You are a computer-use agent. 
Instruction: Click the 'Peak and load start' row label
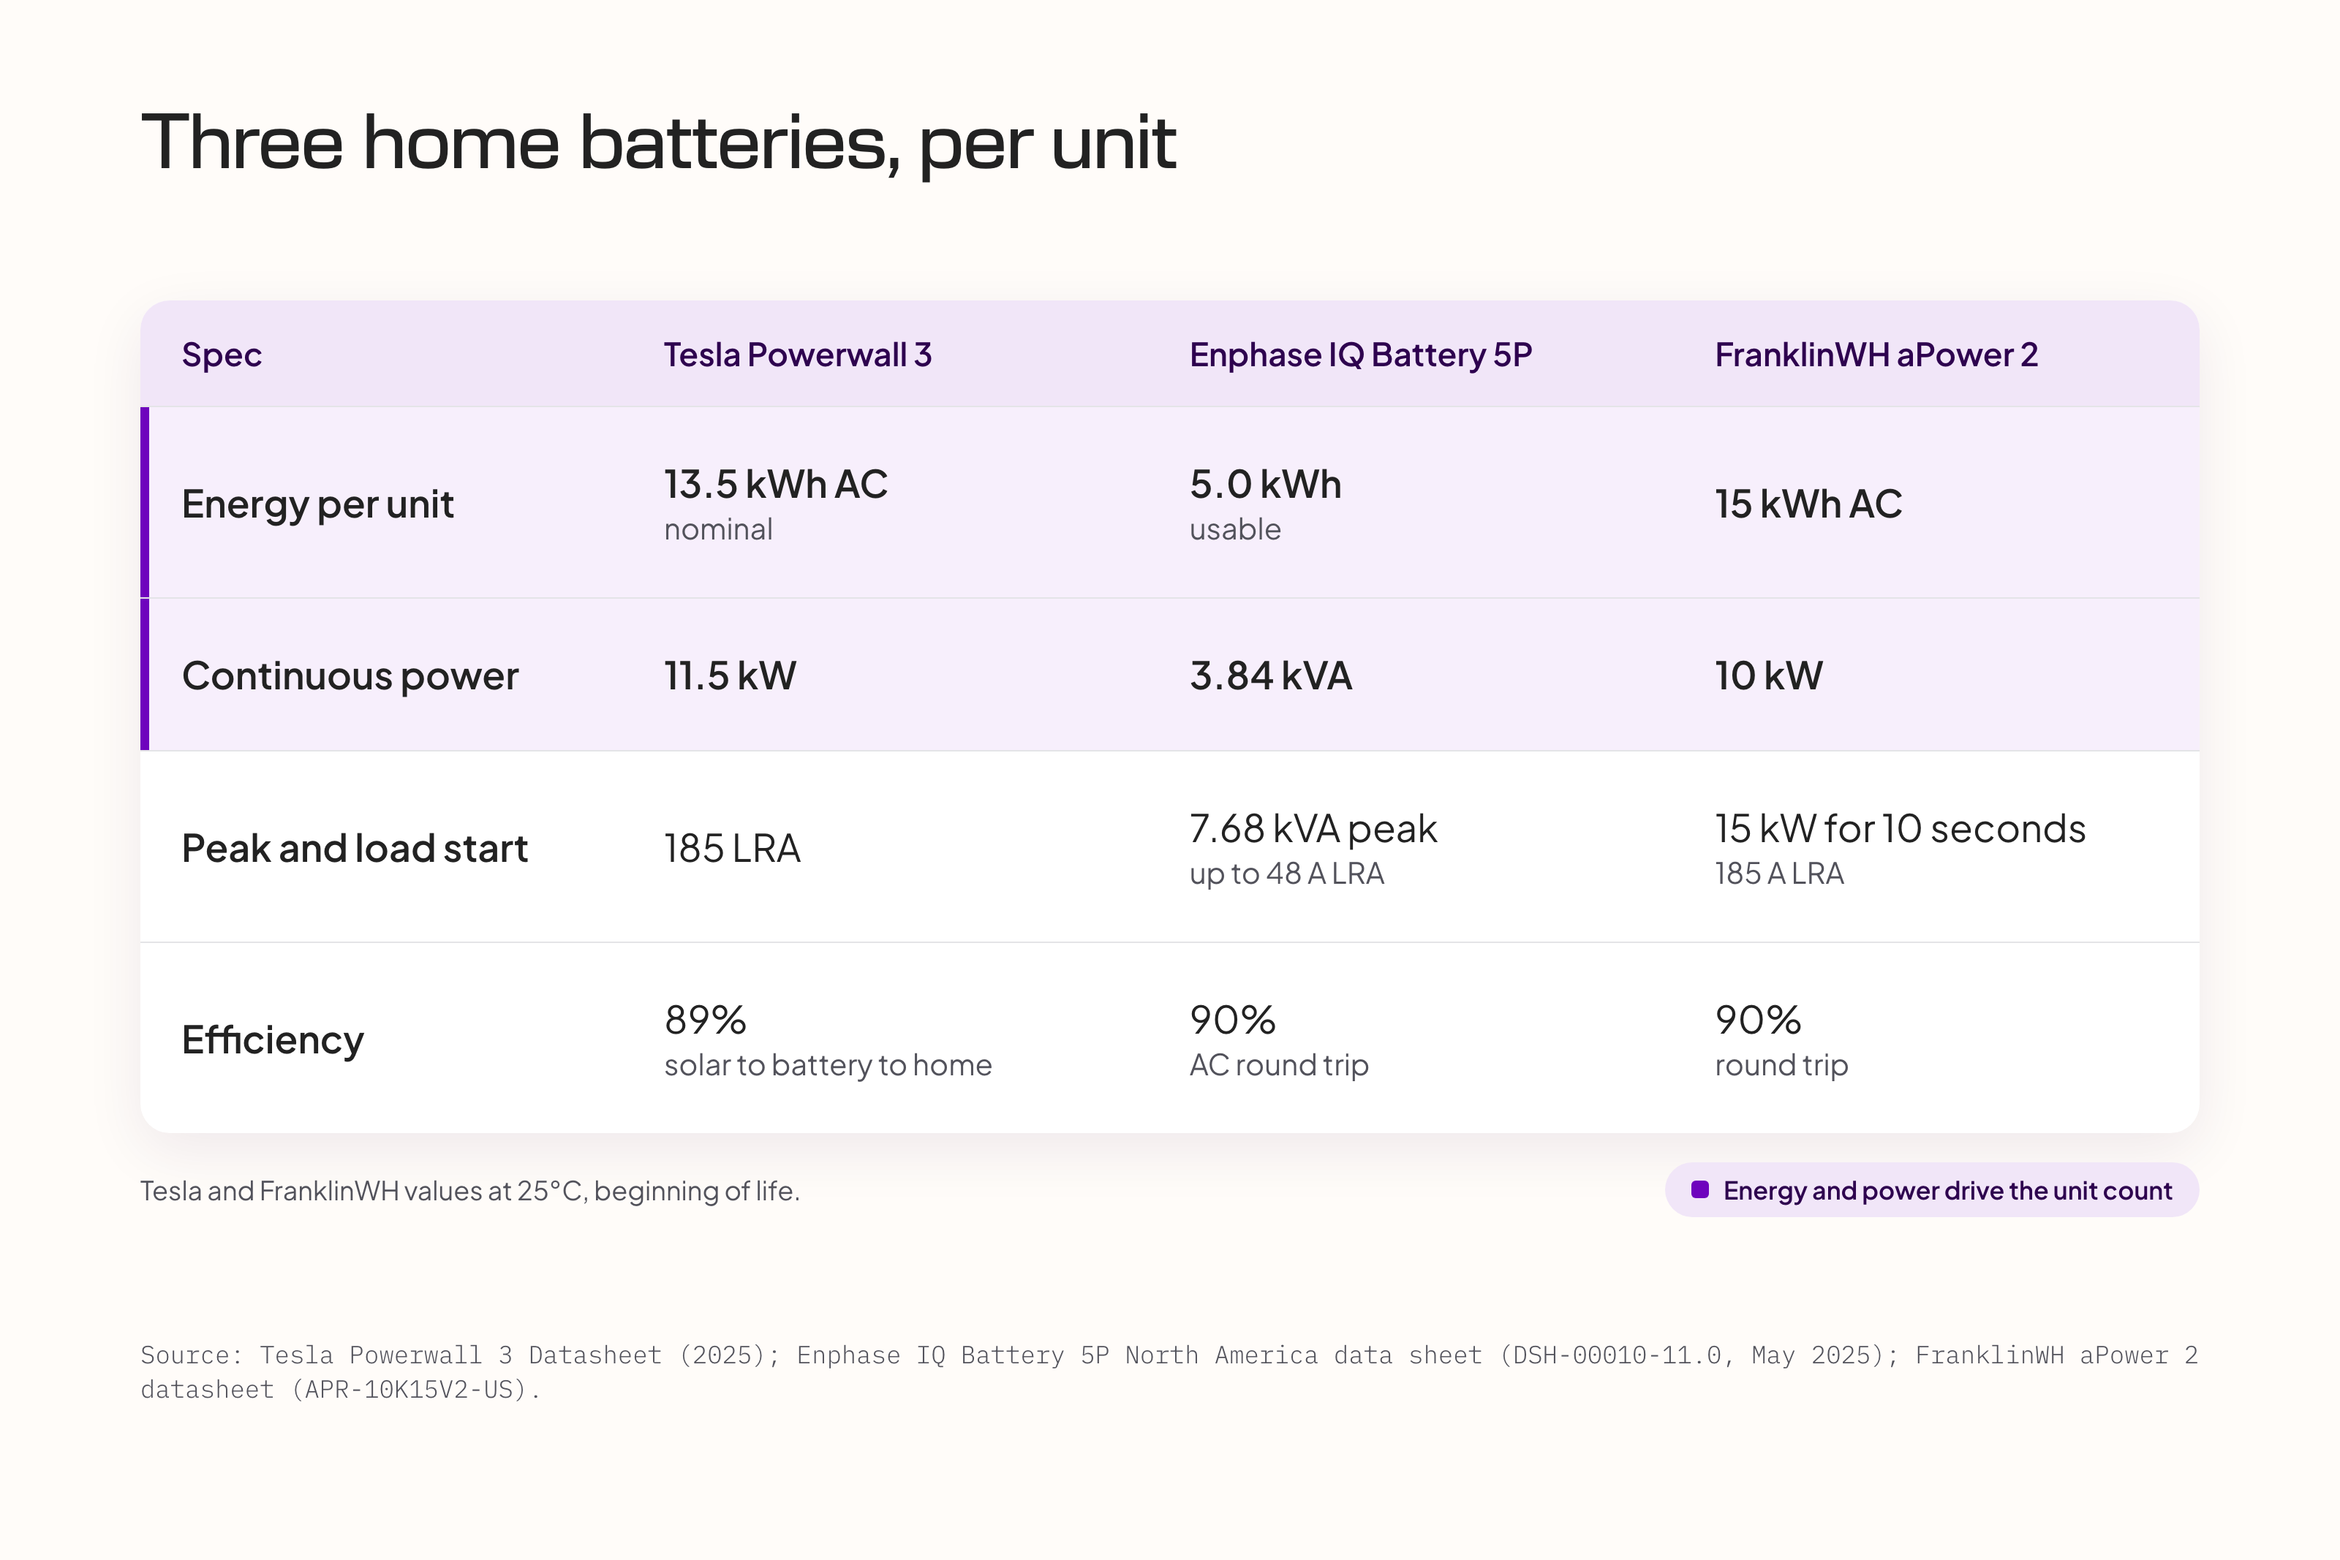tap(354, 849)
